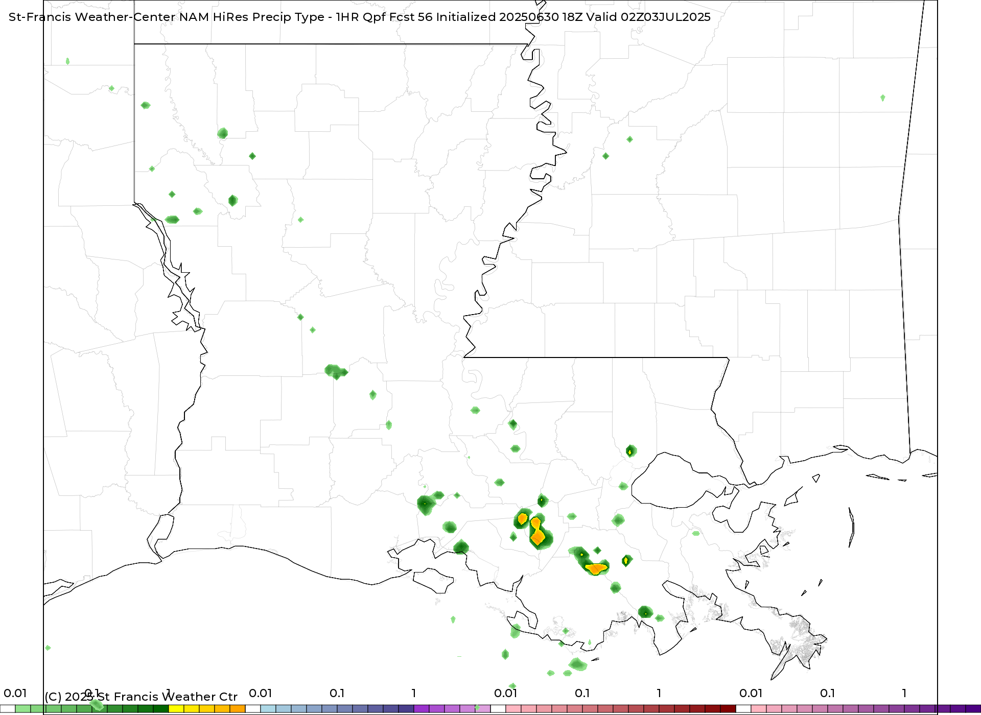Pick the white swatch starting the red scale
981x715 pixels.
tap(498, 709)
